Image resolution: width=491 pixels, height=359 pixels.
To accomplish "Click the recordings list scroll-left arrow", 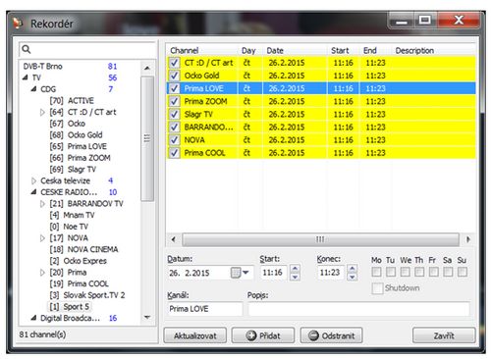I will click(174, 239).
